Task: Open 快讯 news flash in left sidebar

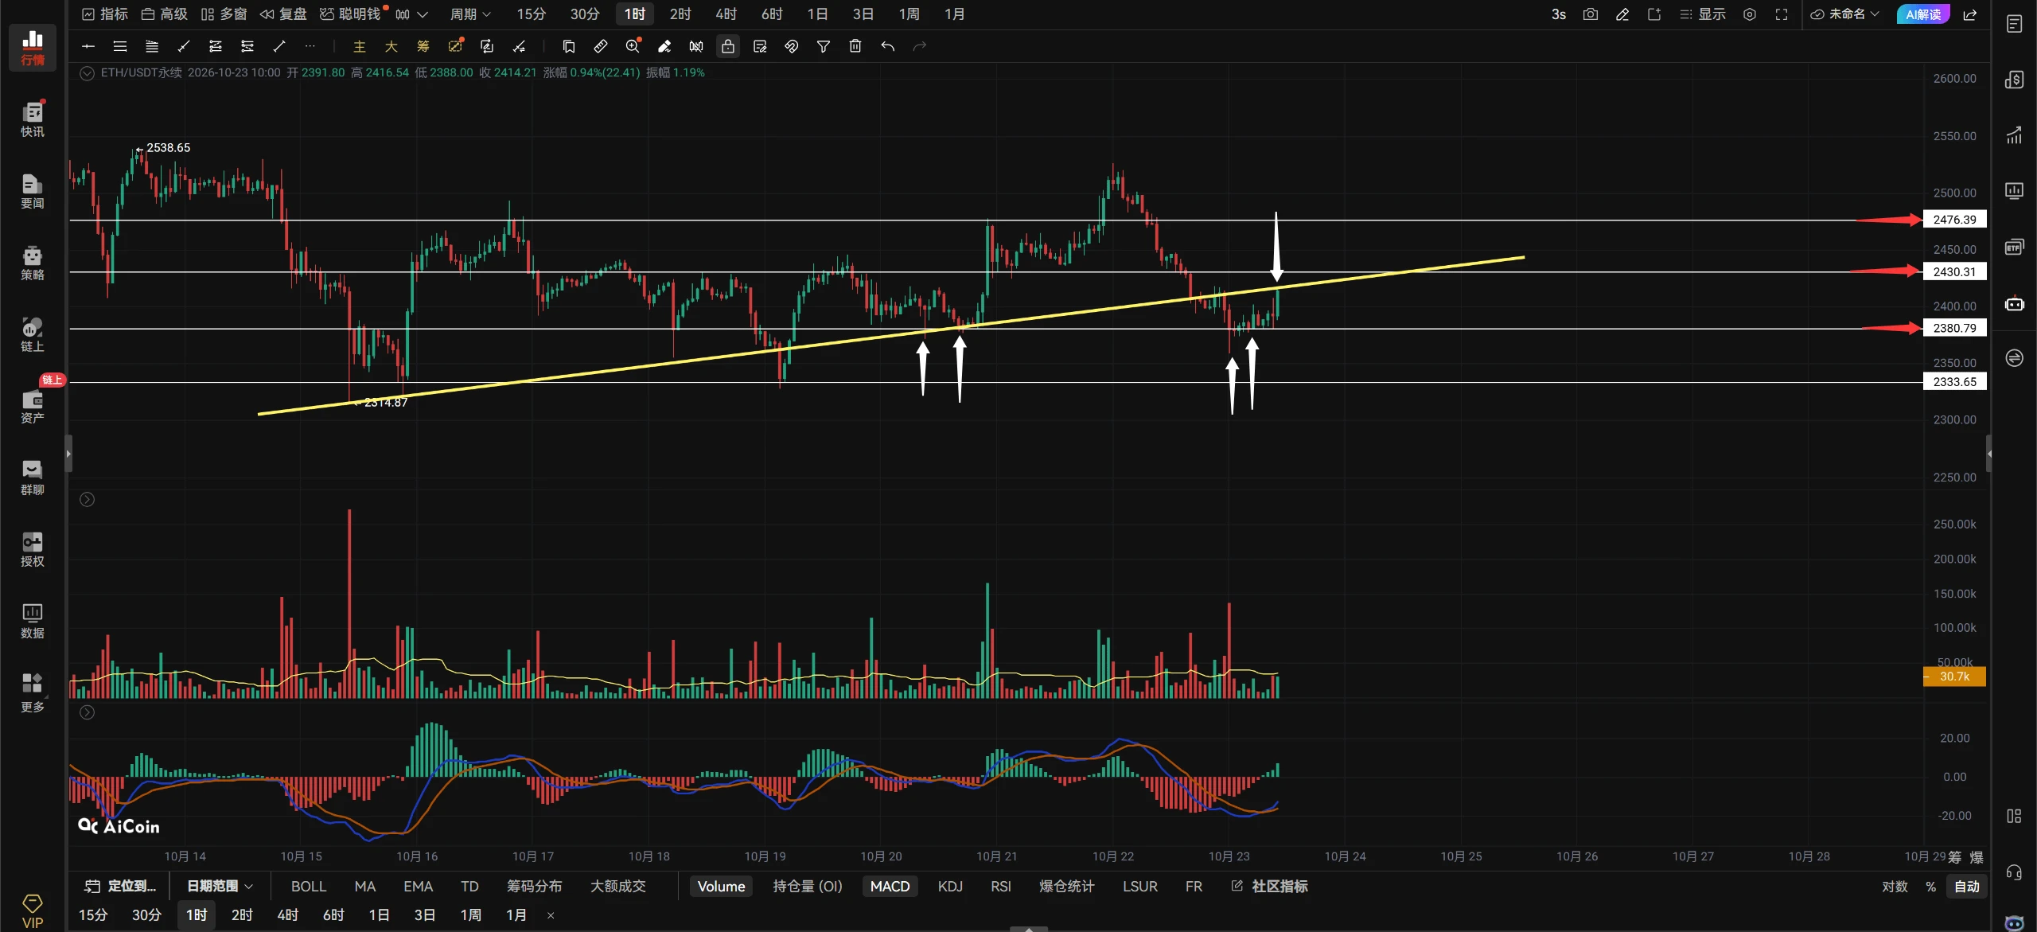Action: [x=33, y=119]
